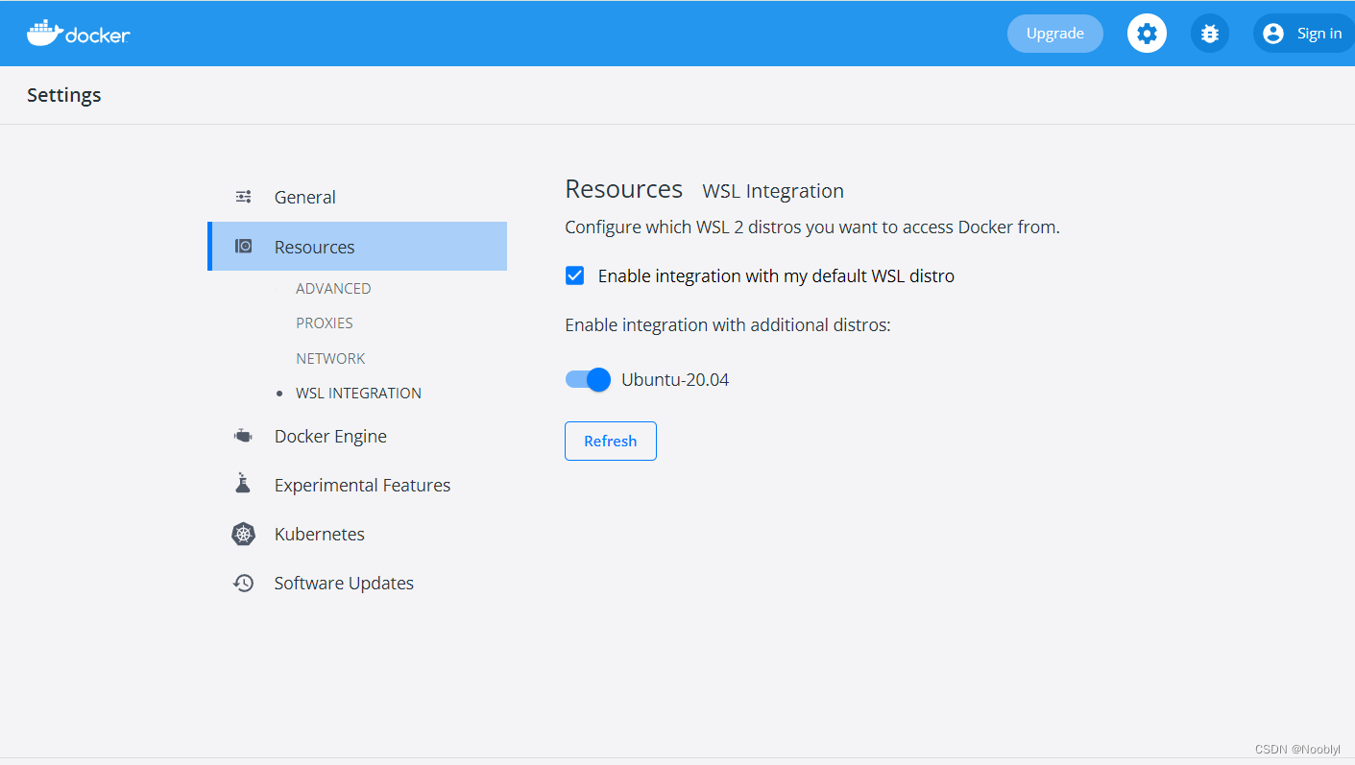The width and height of the screenshot is (1355, 765).
Task: Click the General sliders icon
Action: coord(244,197)
